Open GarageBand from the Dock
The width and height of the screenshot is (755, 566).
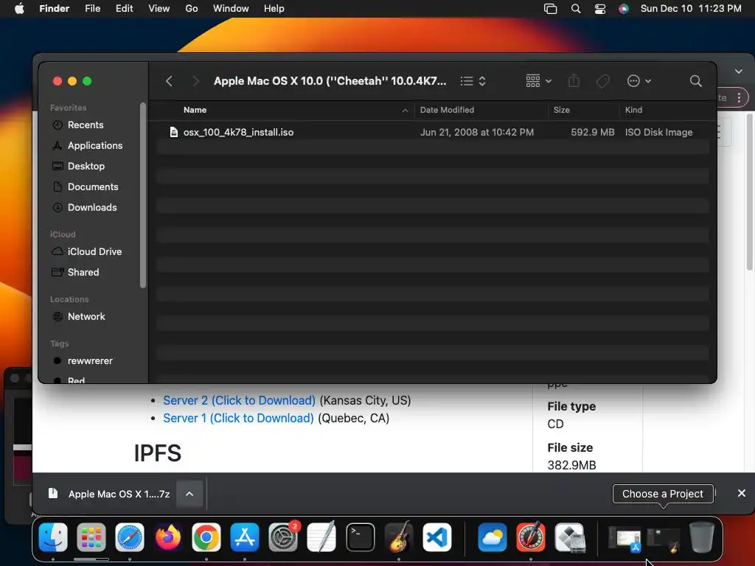coord(399,537)
